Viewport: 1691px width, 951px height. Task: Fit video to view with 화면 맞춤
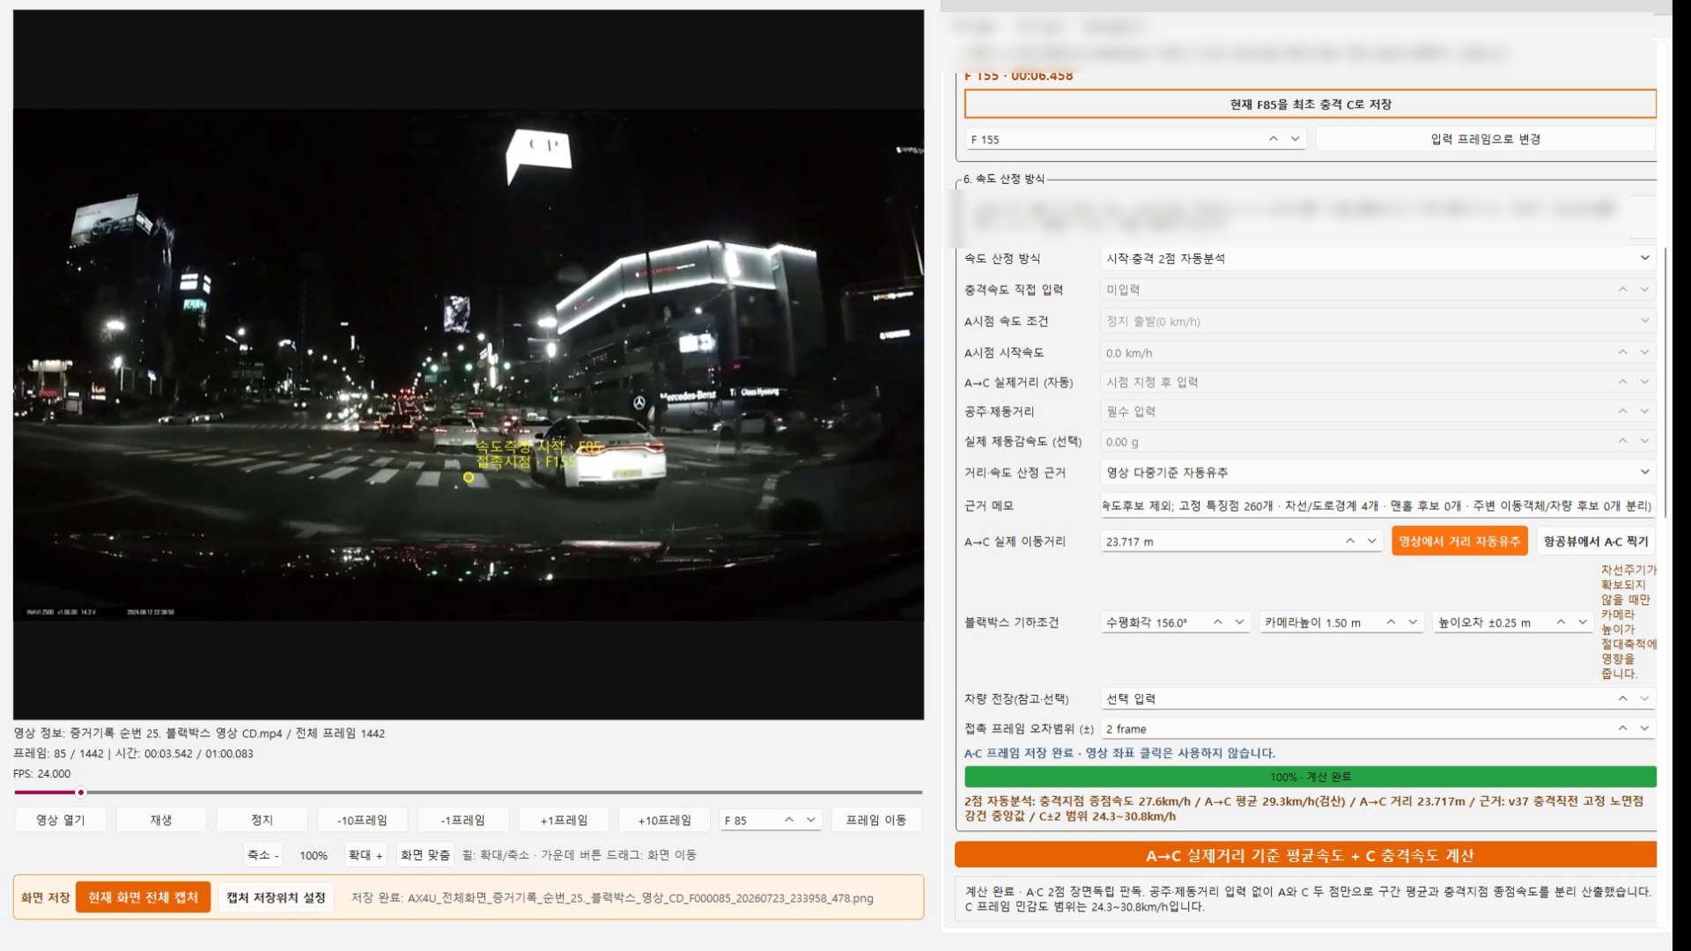[425, 855]
